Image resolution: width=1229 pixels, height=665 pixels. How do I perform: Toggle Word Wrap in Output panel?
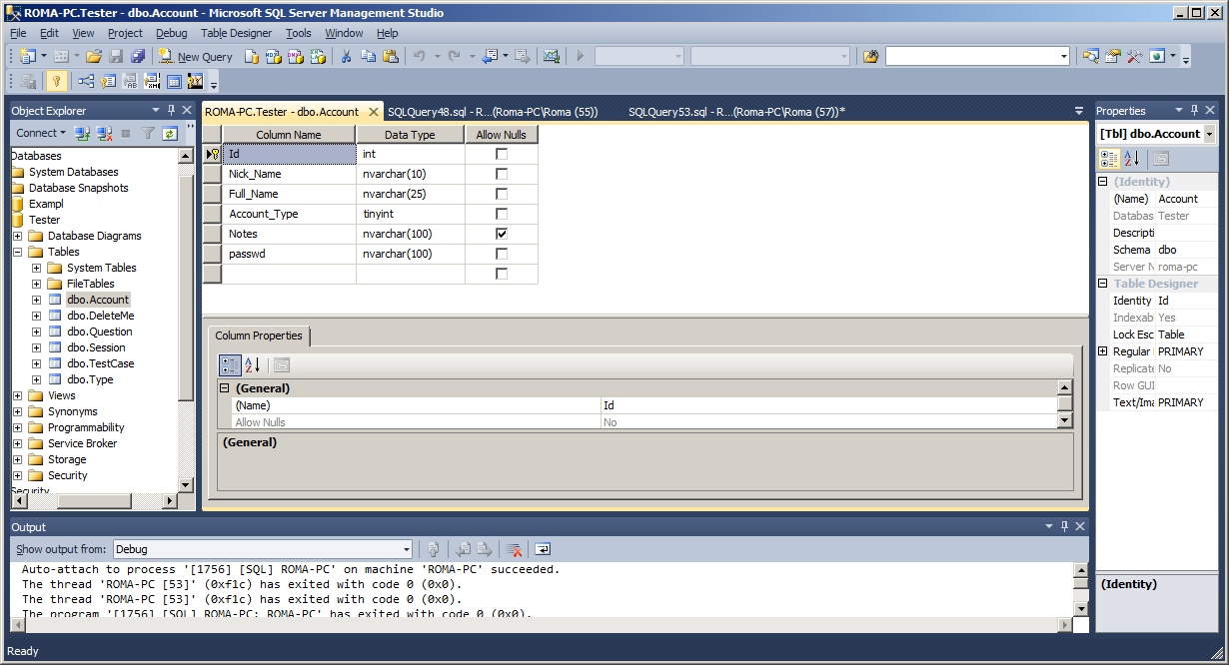(543, 549)
